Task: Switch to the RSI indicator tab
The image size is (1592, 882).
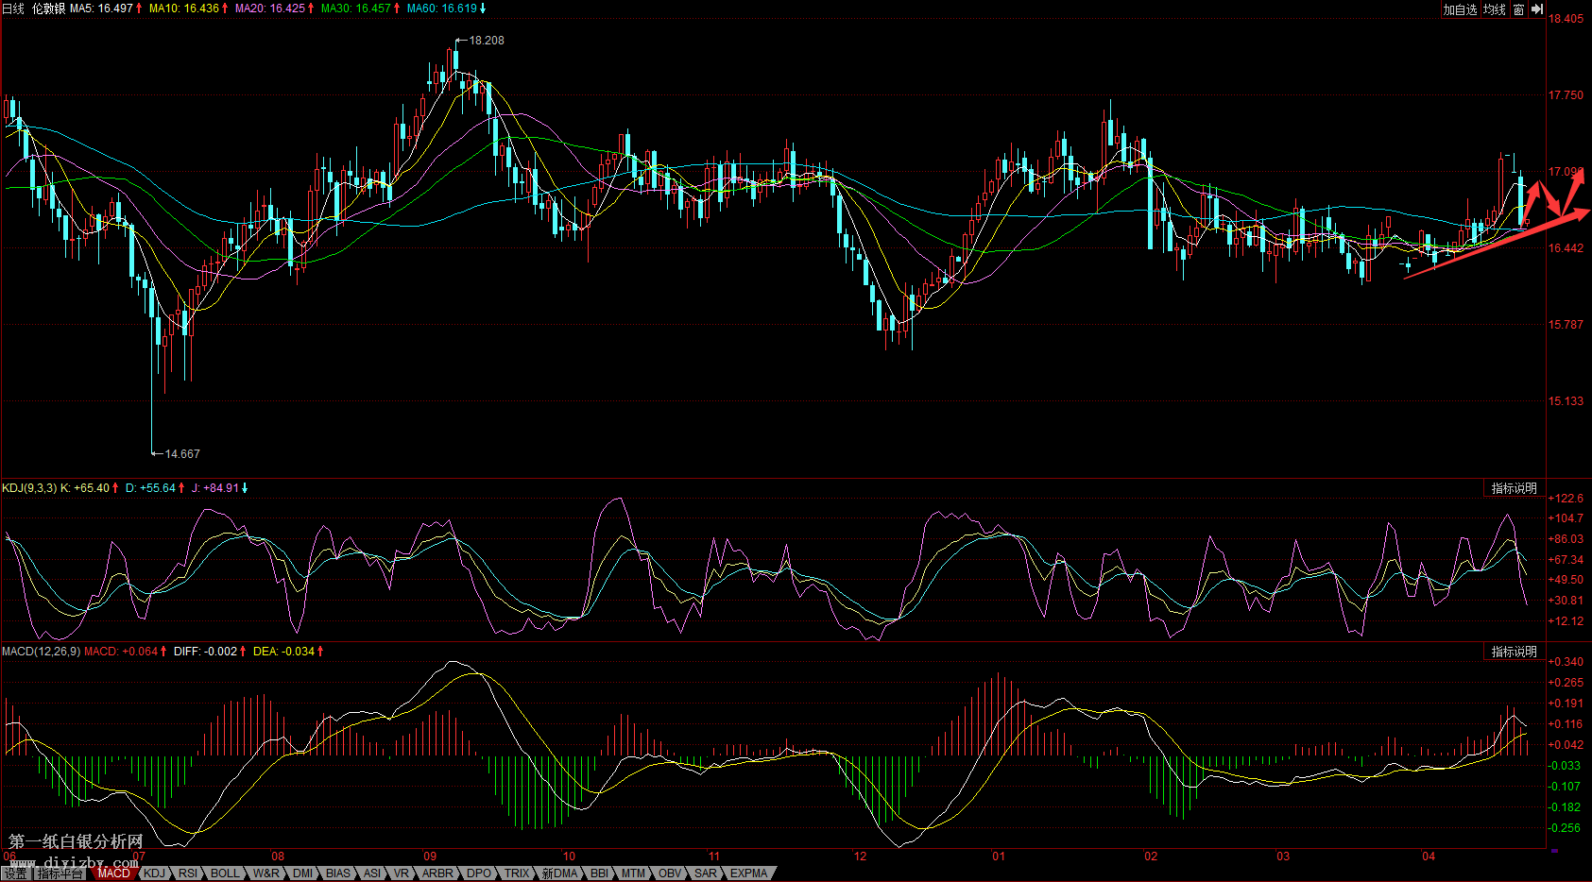Action: coord(188,874)
